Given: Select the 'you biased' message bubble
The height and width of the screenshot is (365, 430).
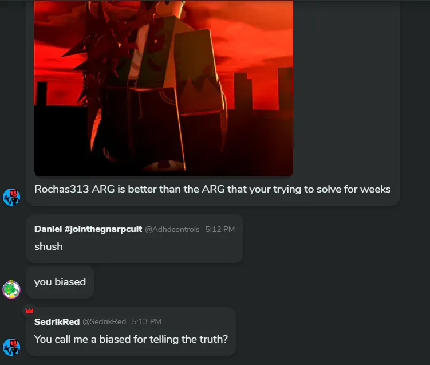Looking at the screenshot, I should pos(60,282).
